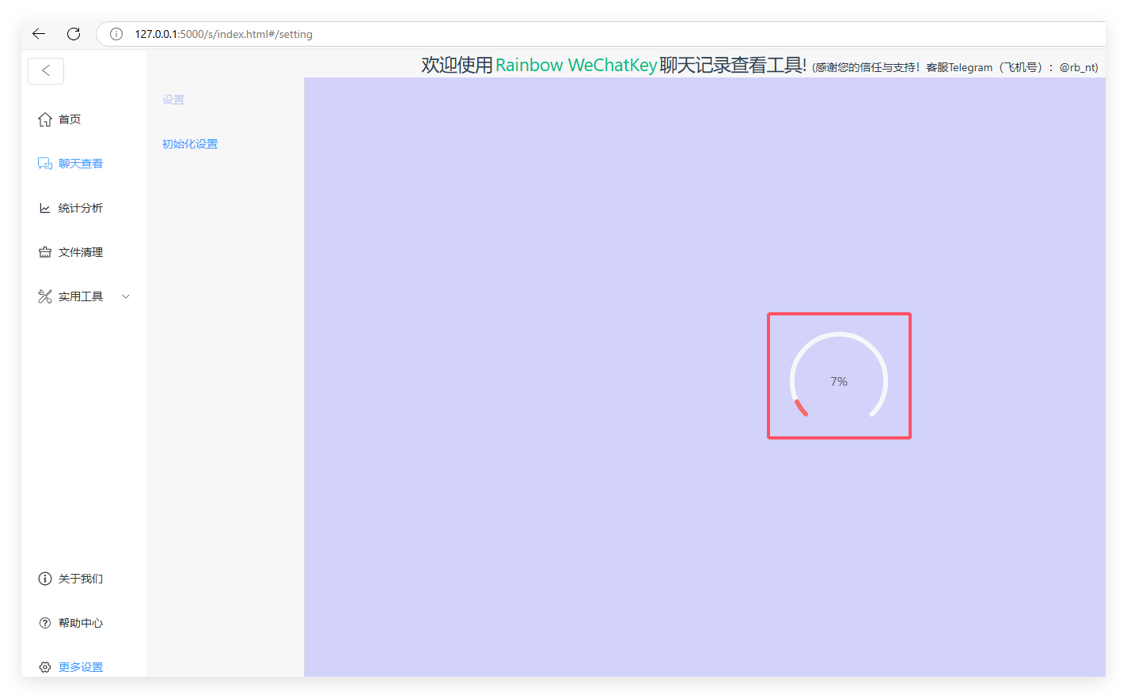Click the cleaning icon for 文件清理
This screenshot has height=698, width=1127.
pyautogui.click(x=45, y=252)
